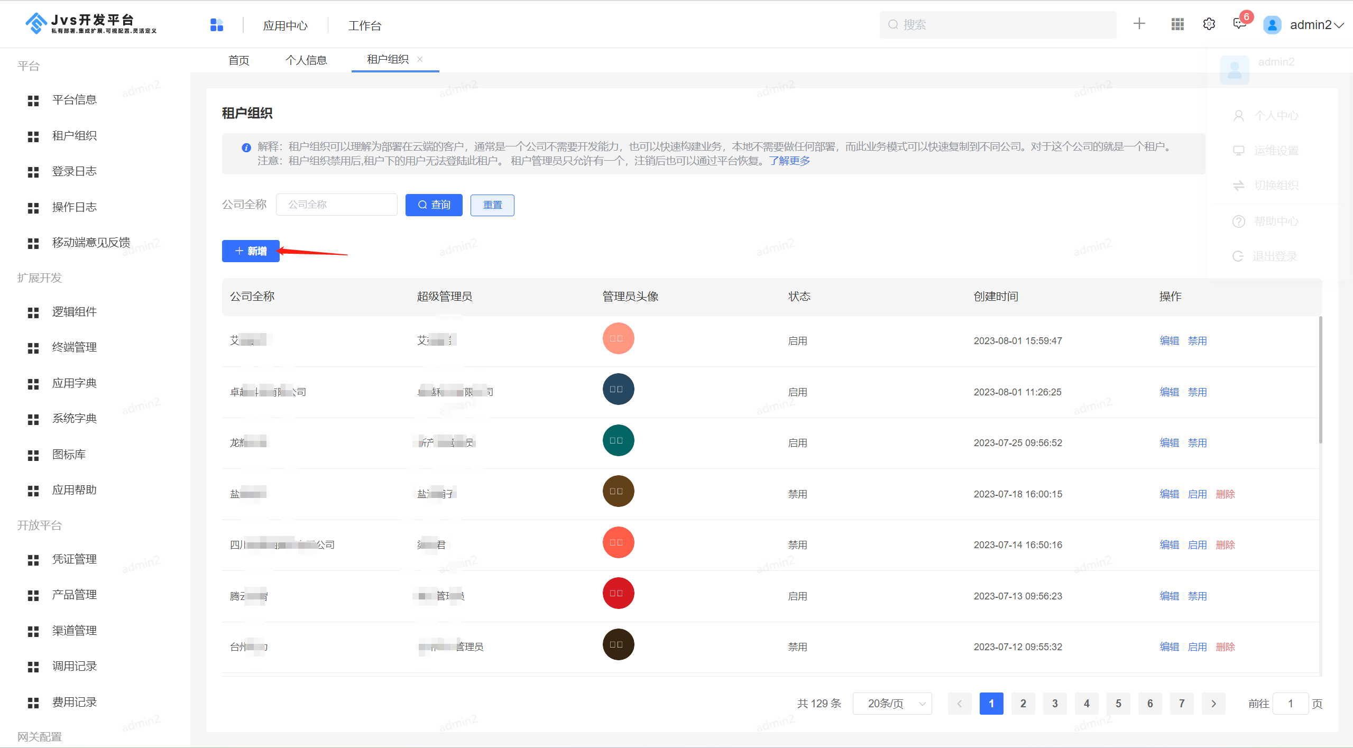This screenshot has width=1353, height=748.
Task: Choose 退出登录 in the user menu
Action: [1265, 256]
